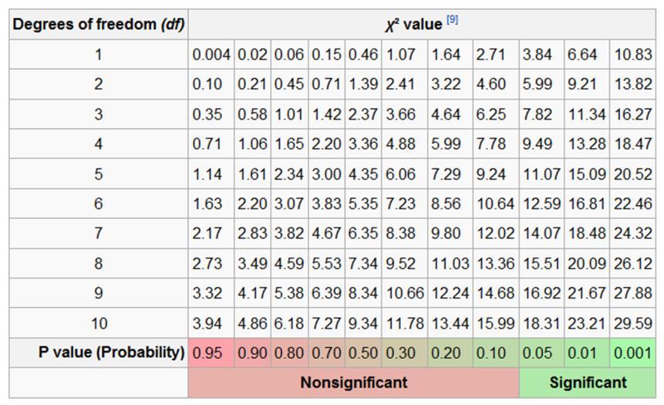Click the 3.84 value for df 1
The height and width of the screenshot is (405, 664).
(541, 55)
